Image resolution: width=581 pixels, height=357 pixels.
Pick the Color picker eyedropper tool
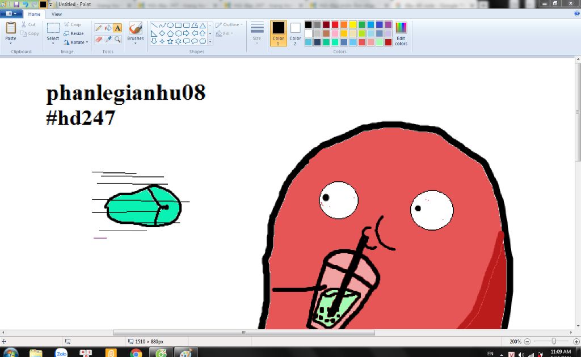(x=108, y=39)
